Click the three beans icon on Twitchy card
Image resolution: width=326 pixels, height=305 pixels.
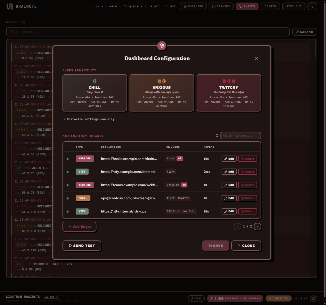pos(229,81)
